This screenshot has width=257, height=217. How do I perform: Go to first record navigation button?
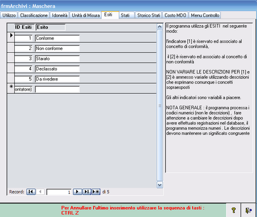pyautogui.click(x=31, y=192)
